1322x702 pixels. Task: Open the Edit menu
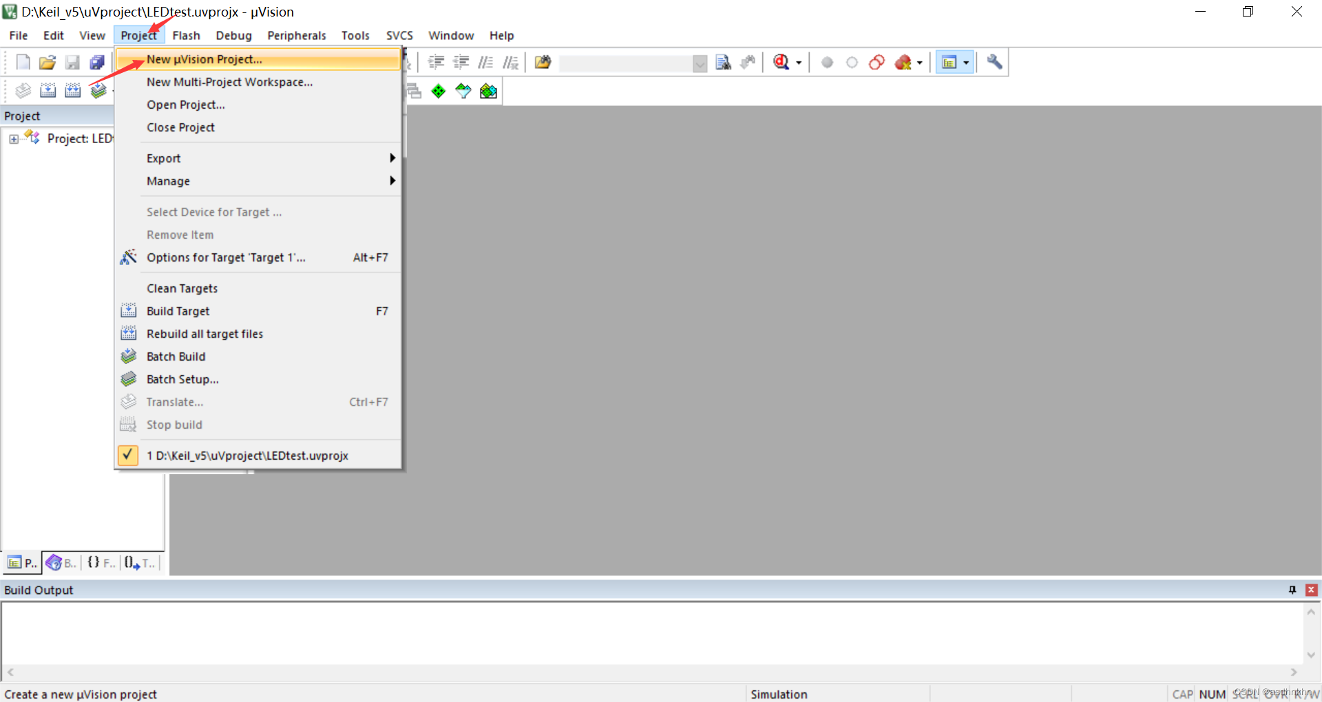(x=54, y=35)
